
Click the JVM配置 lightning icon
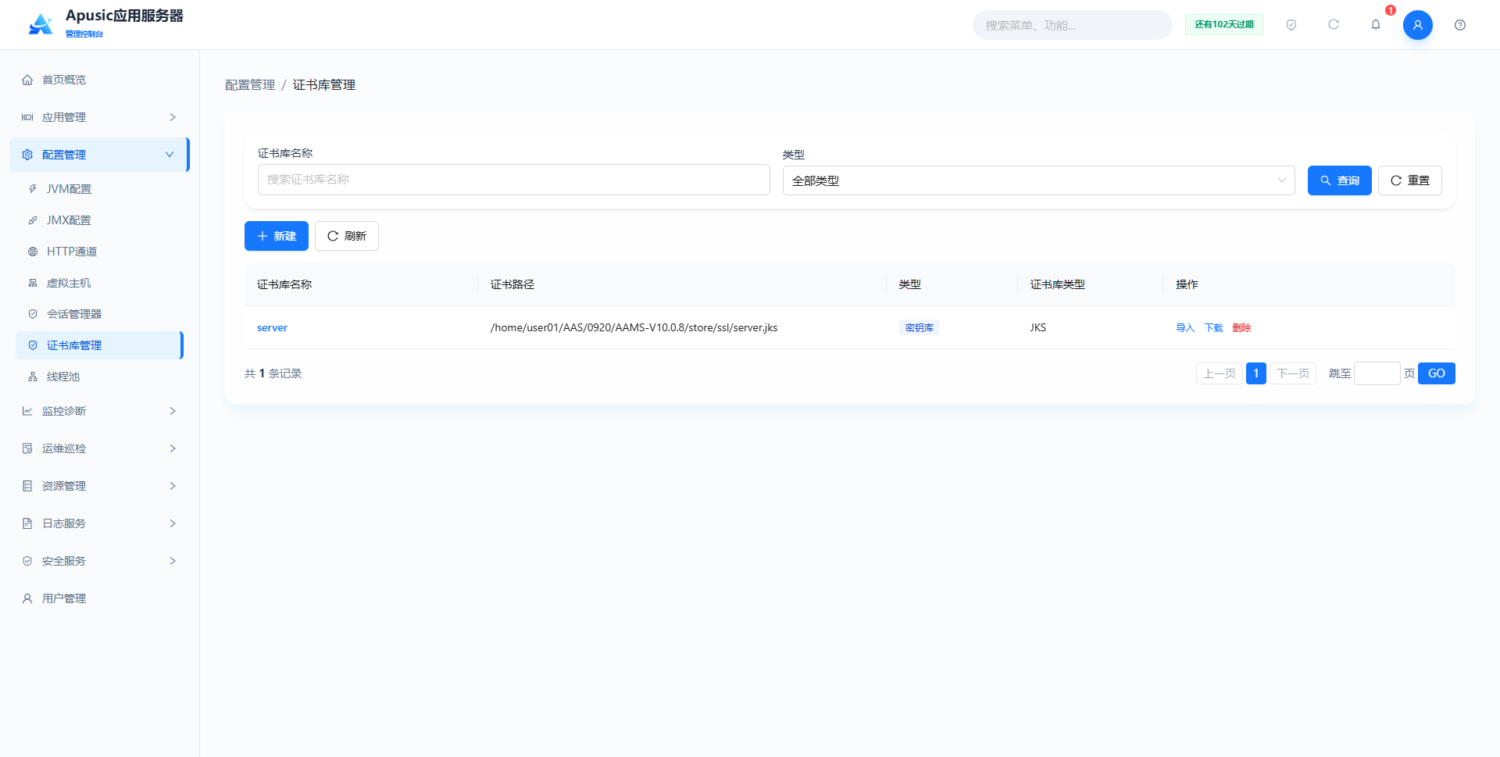[33, 189]
